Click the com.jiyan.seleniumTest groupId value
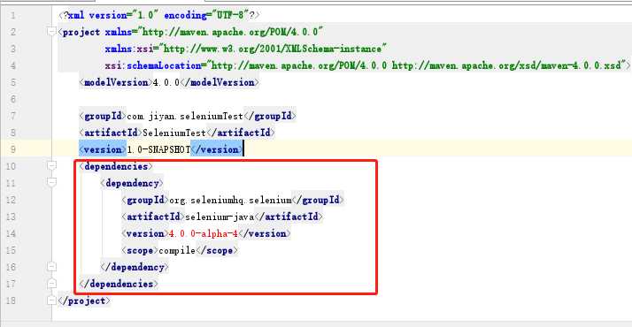The image size is (632, 327). pos(185,117)
